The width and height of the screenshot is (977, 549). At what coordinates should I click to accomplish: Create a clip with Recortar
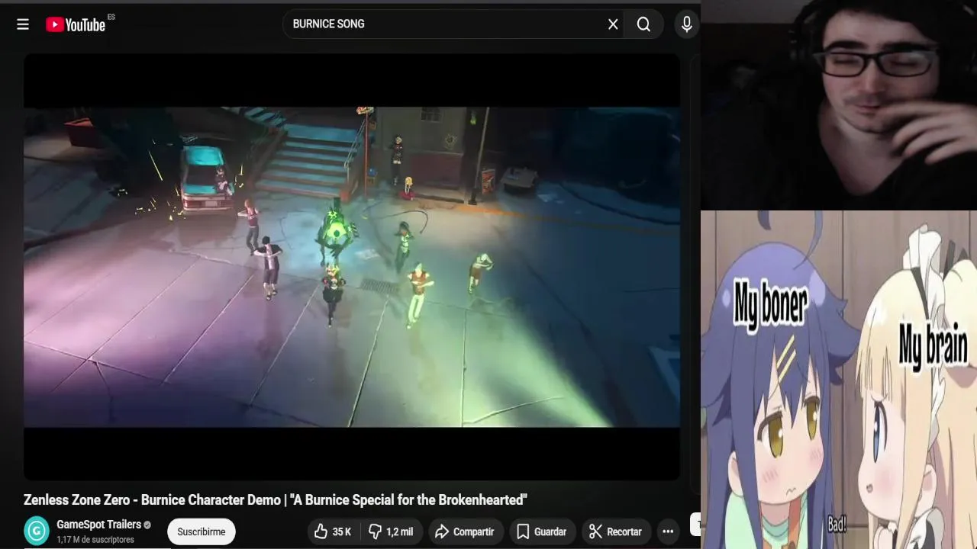tap(616, 531)
